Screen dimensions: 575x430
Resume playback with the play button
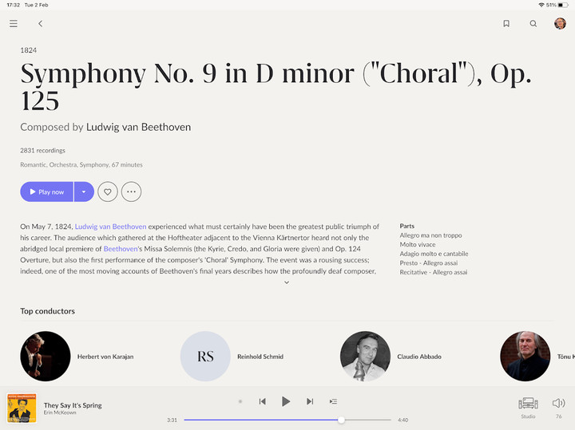286,401
